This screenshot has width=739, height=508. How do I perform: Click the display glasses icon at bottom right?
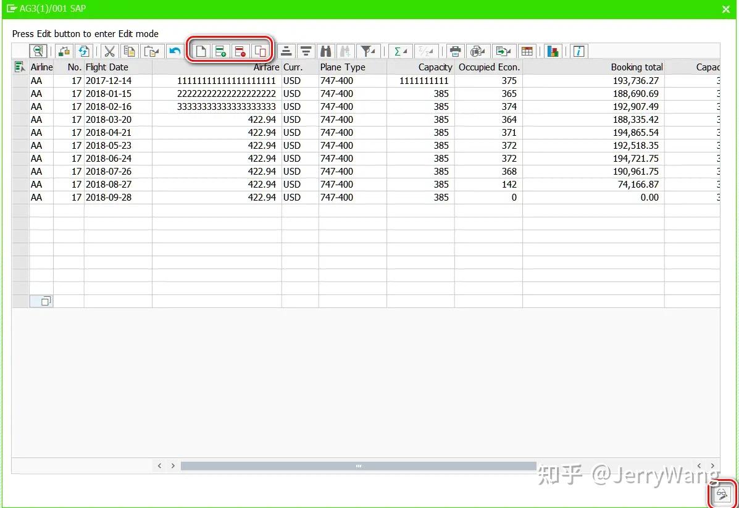coord(721,493)
